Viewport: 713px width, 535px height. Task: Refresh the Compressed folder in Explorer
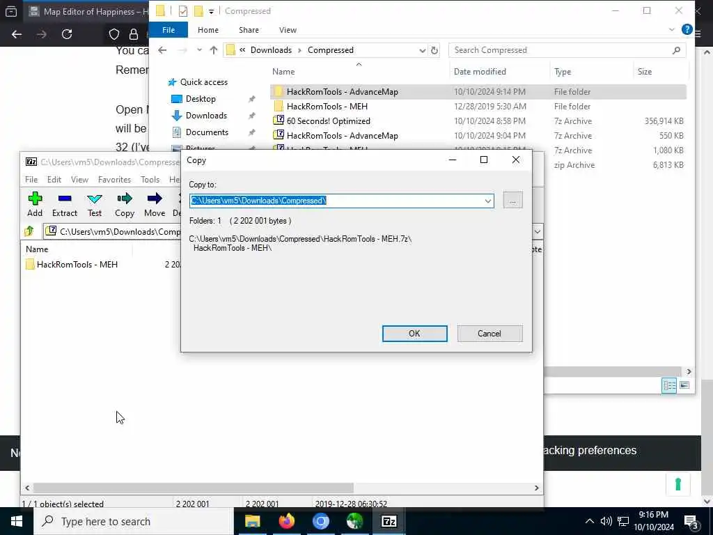pyautogui.click(x=434, y=50)
